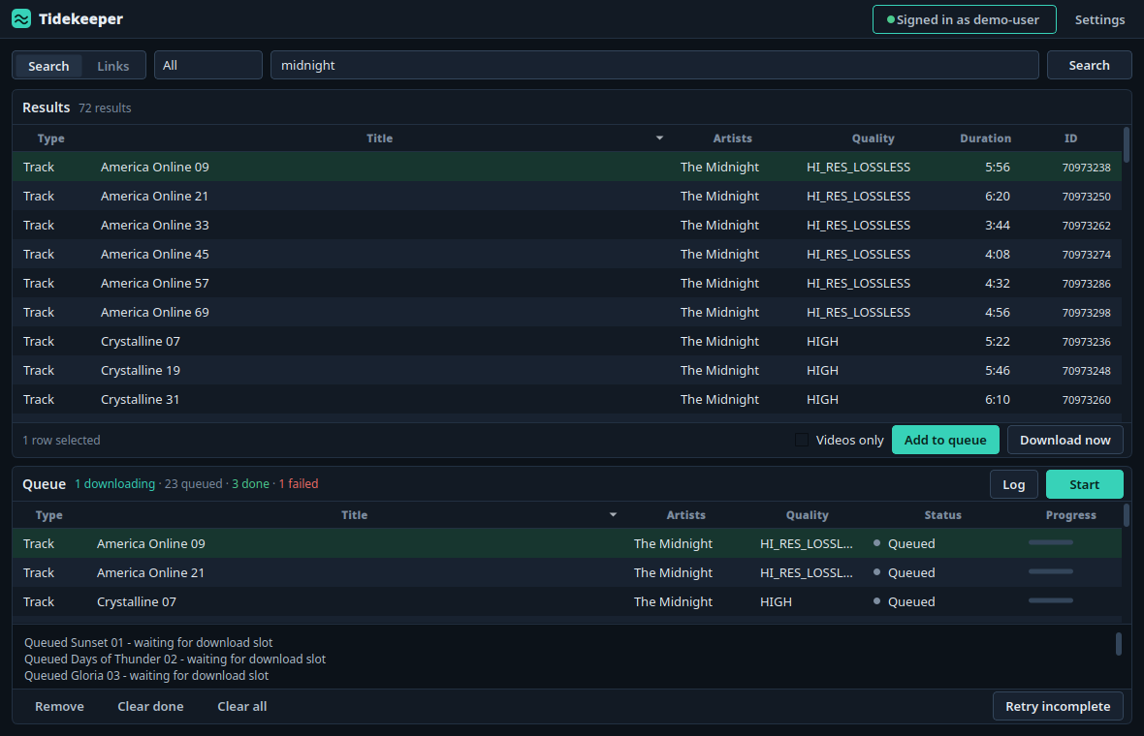Click results table scrollbar
Image resolution: width=1144 pixels, height=736 pixels.
(1127, 145)
